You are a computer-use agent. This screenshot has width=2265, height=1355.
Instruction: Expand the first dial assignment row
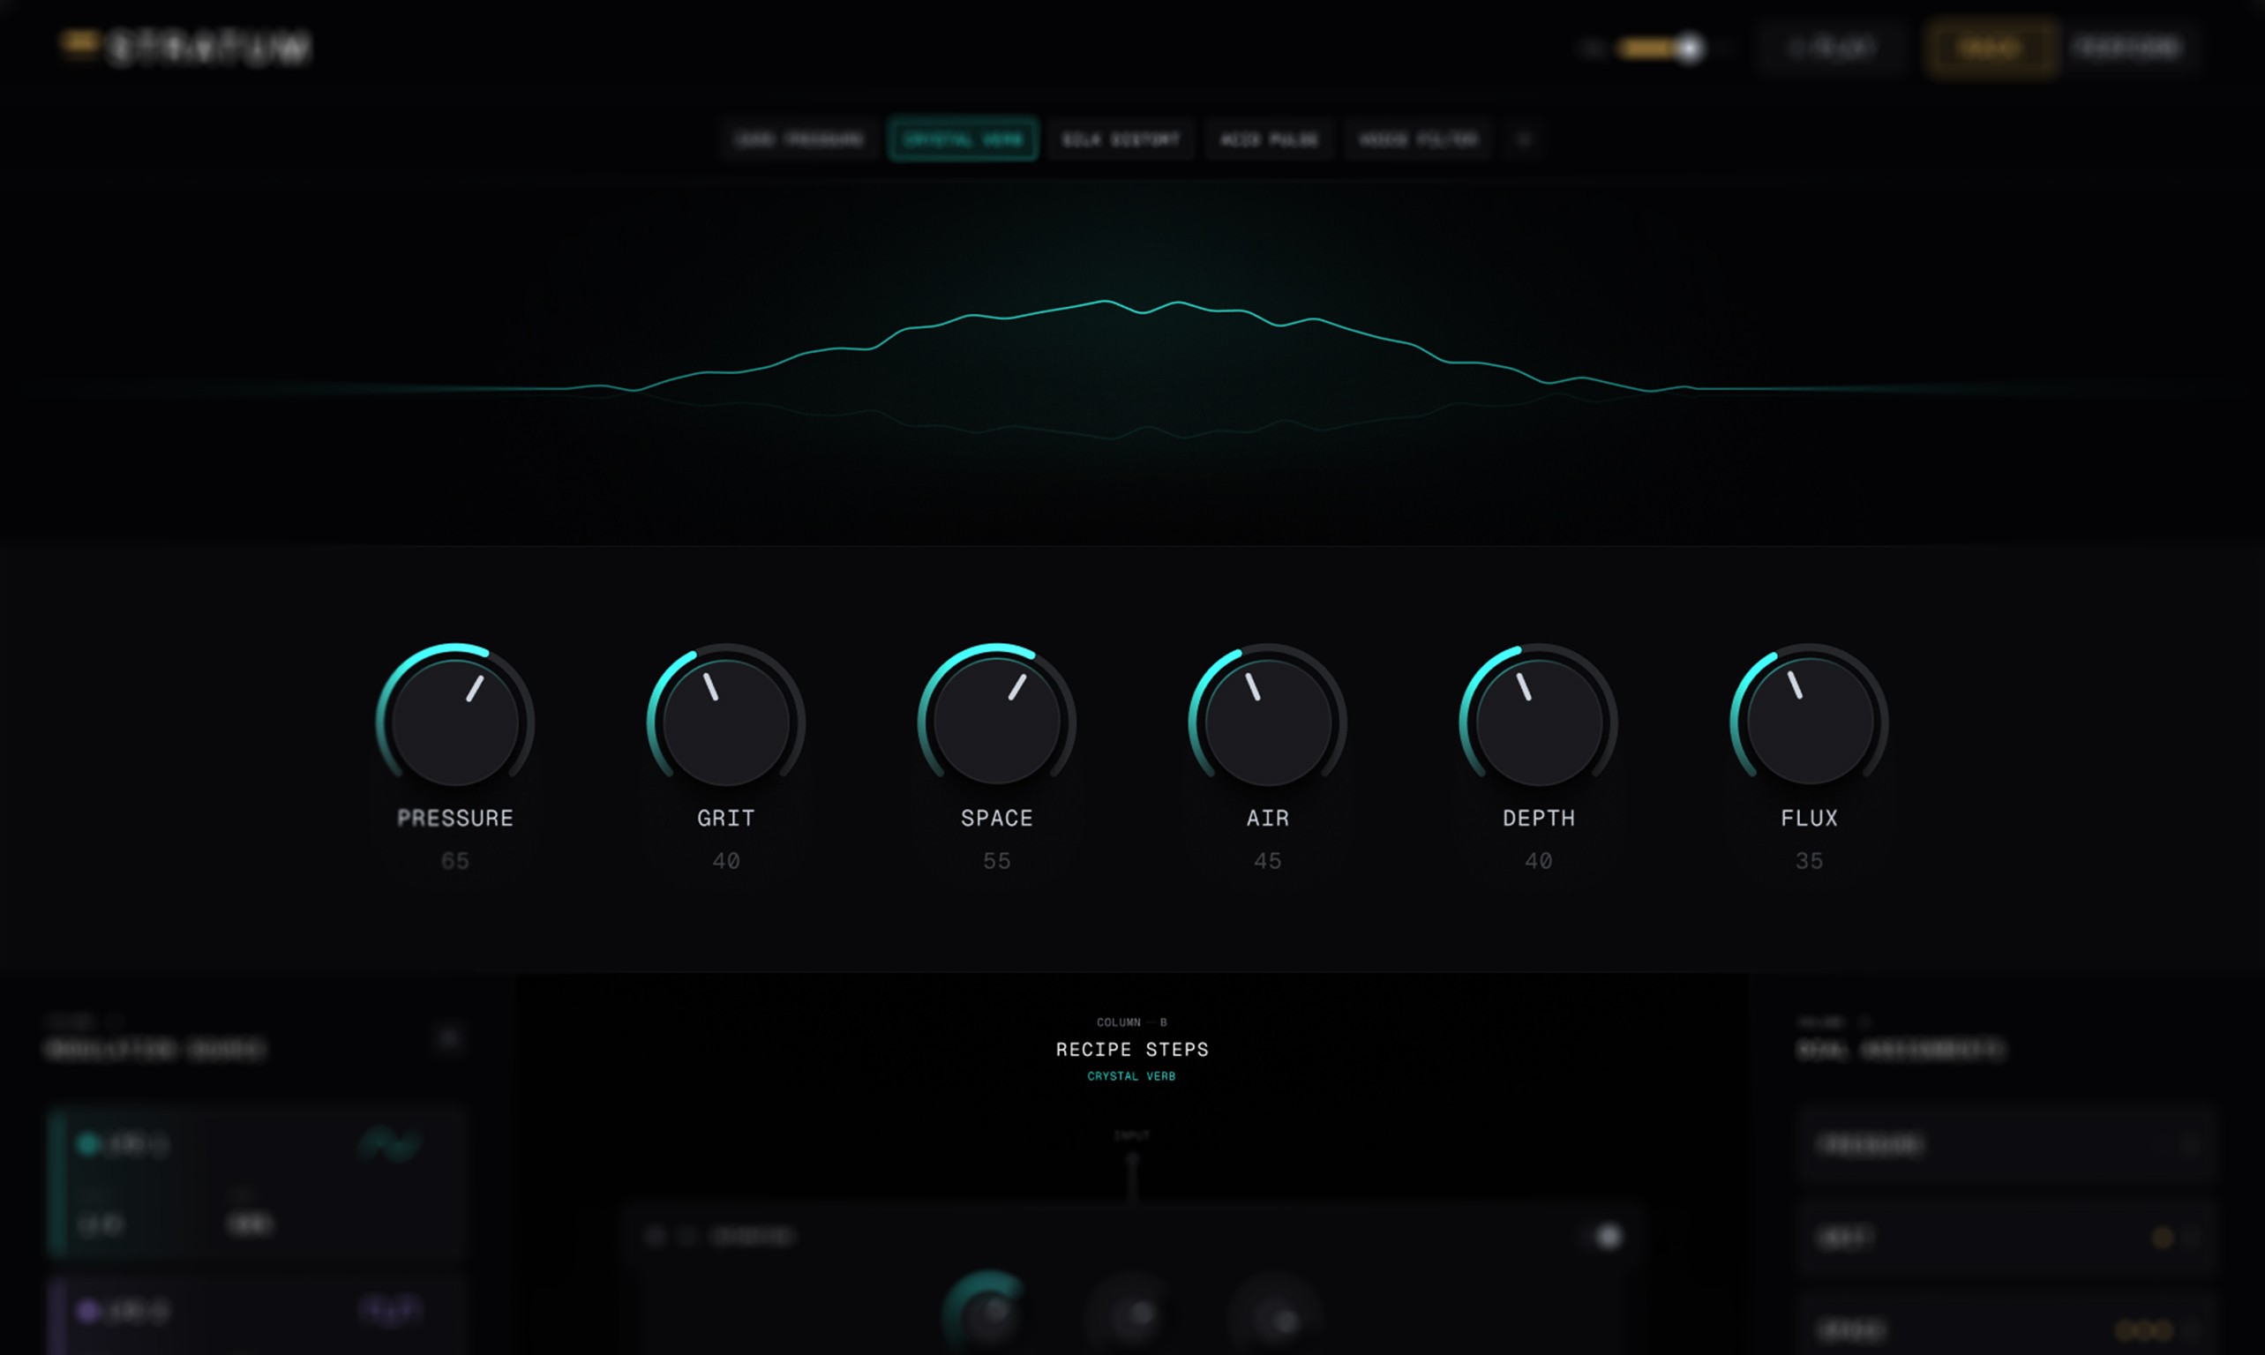(2190, 1144)
